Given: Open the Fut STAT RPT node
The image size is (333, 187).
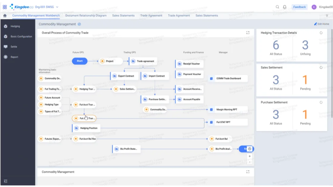Looking at the screenshot, I should click(228, 122).
